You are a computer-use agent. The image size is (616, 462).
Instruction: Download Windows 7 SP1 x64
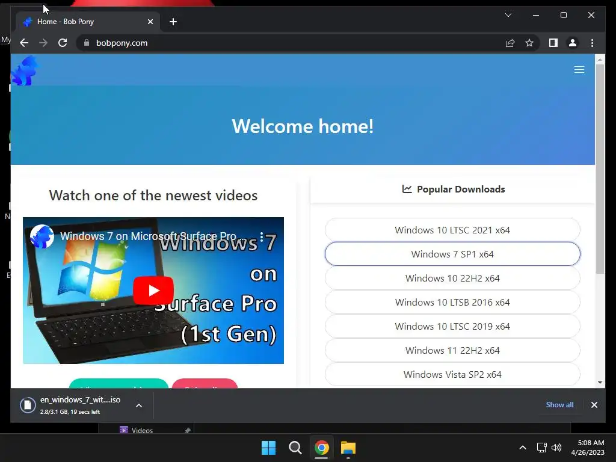tap(452, 254)
